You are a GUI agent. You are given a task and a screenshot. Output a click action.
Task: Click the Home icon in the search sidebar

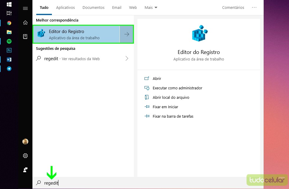click(x=25, y=23)
